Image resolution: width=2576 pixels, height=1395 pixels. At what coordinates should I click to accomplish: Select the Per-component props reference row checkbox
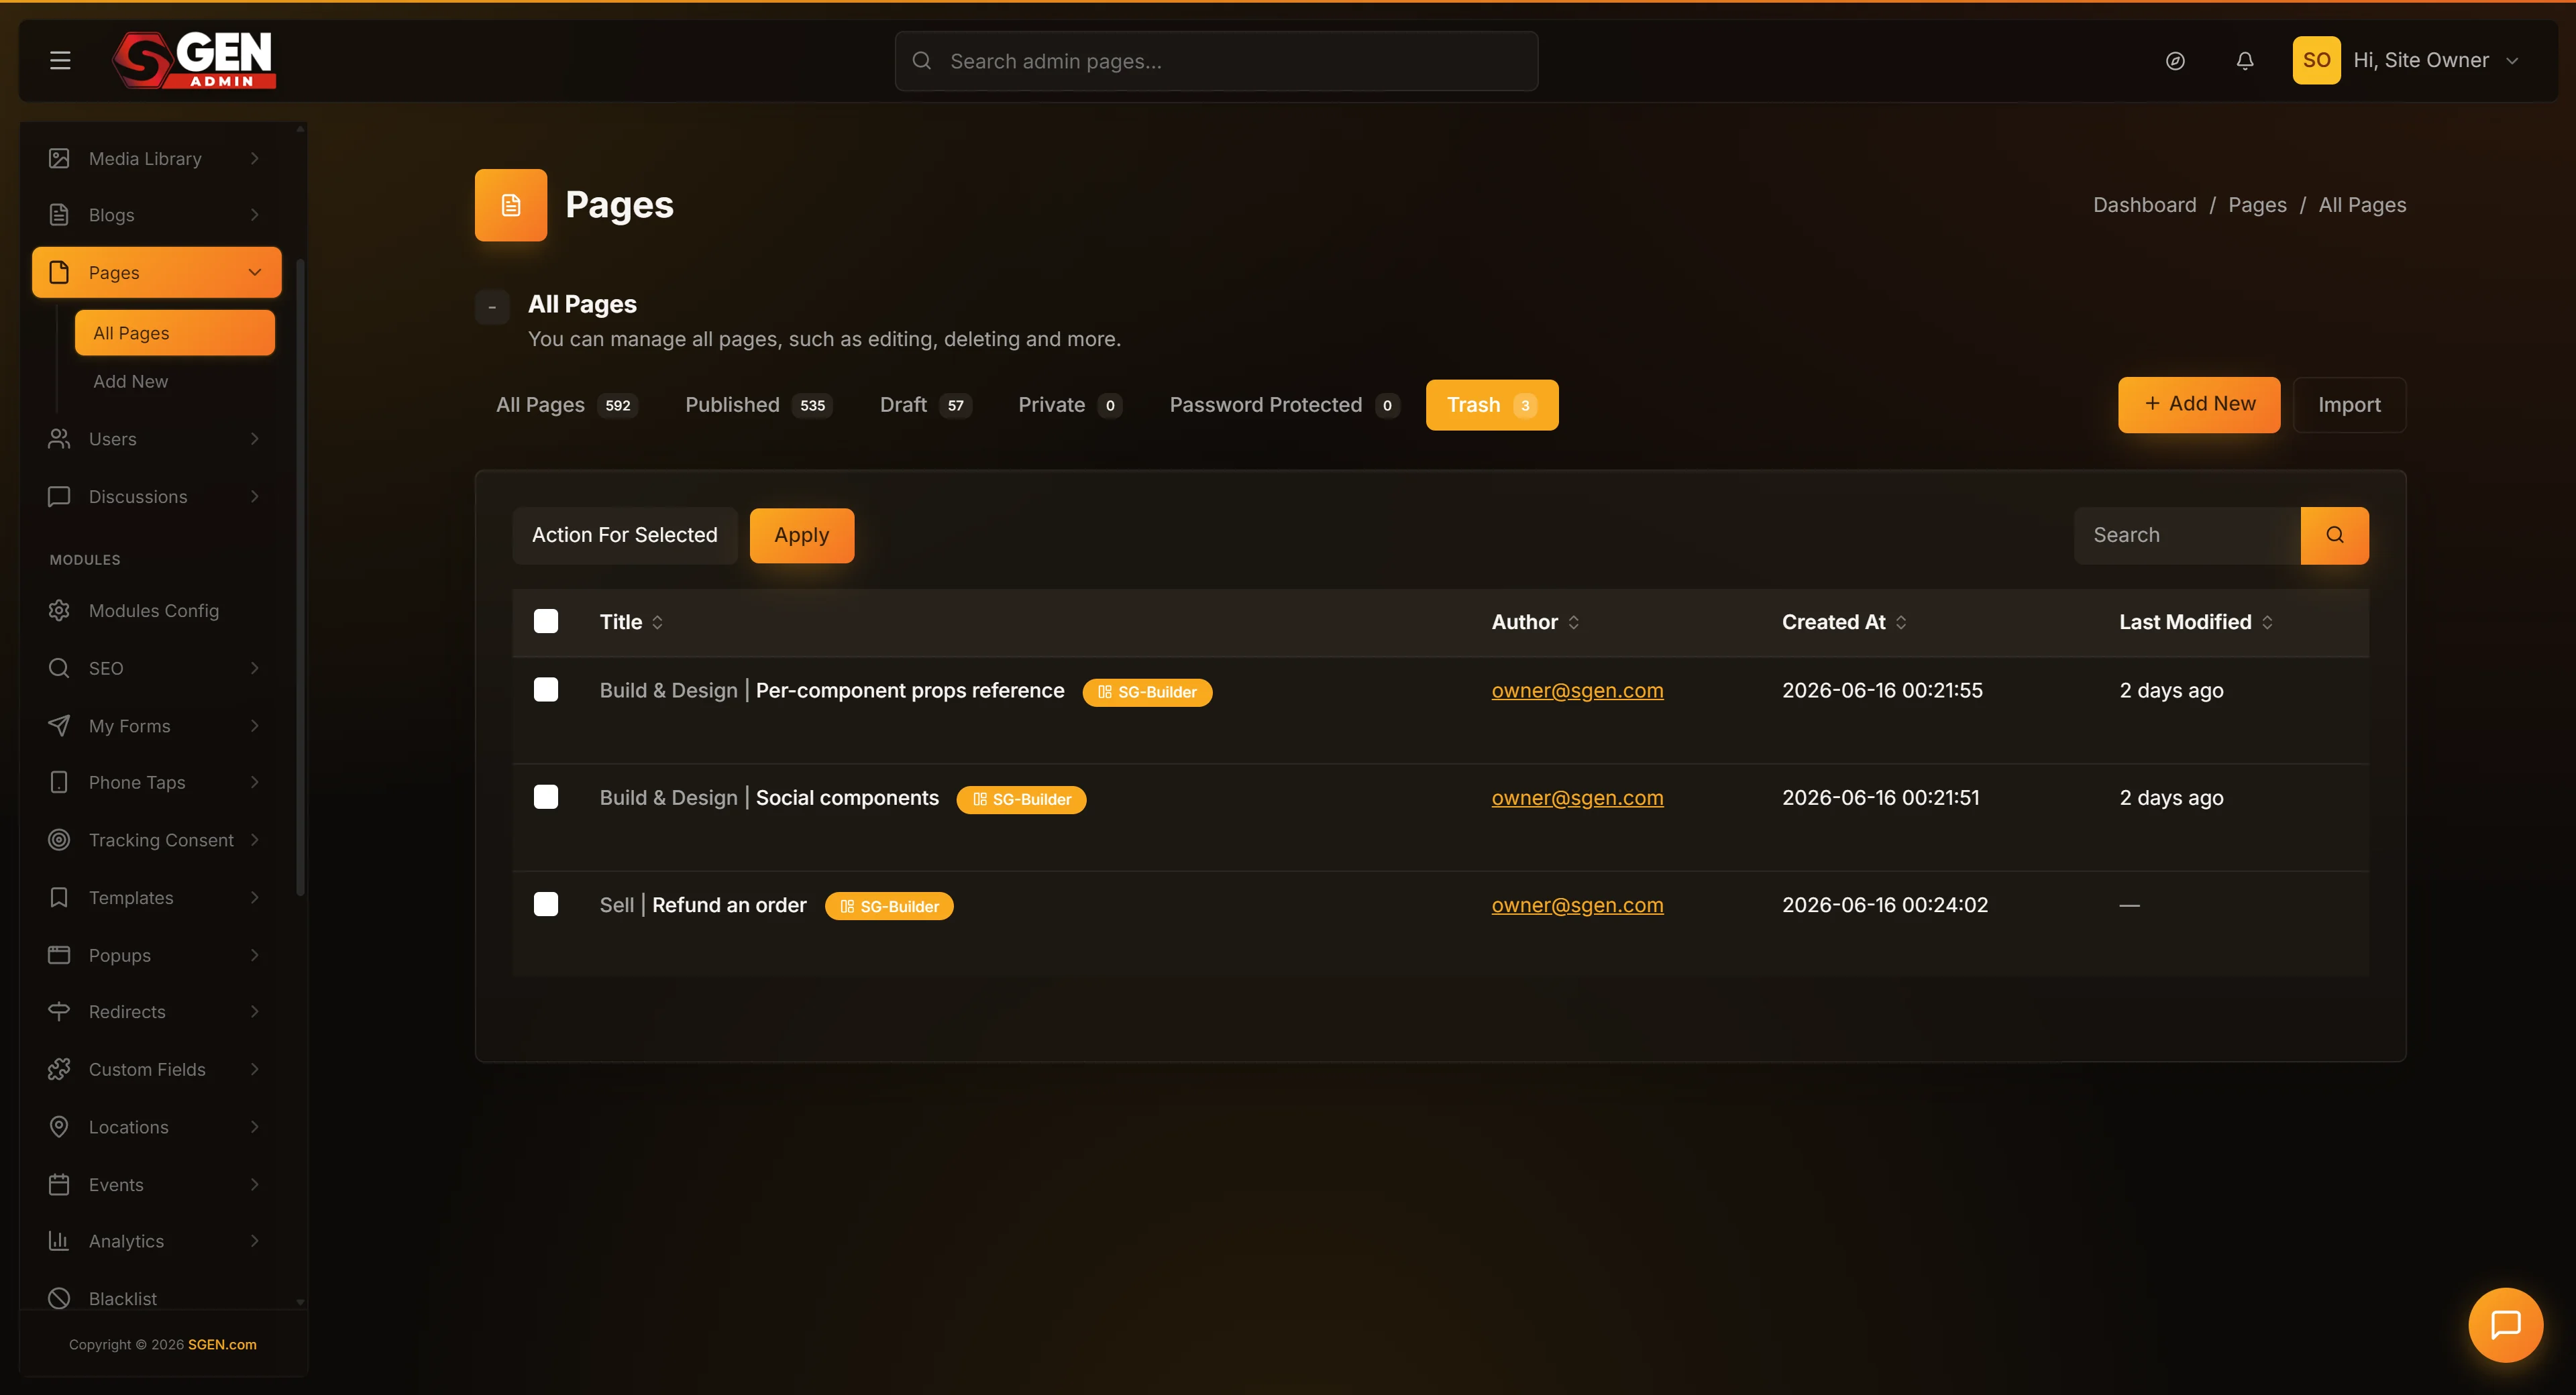(546, 689)
